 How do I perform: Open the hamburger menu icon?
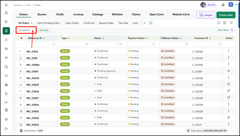click(x=6, y=5)
